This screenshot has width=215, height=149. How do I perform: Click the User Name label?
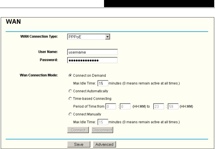click(x=48, y=52)
